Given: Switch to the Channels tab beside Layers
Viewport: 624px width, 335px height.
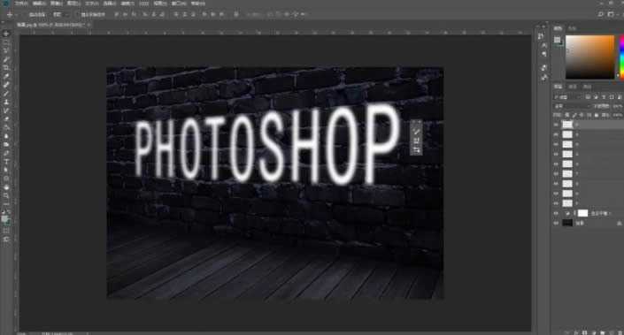Looking at the screenshot, I should click(x=573, y=87).
